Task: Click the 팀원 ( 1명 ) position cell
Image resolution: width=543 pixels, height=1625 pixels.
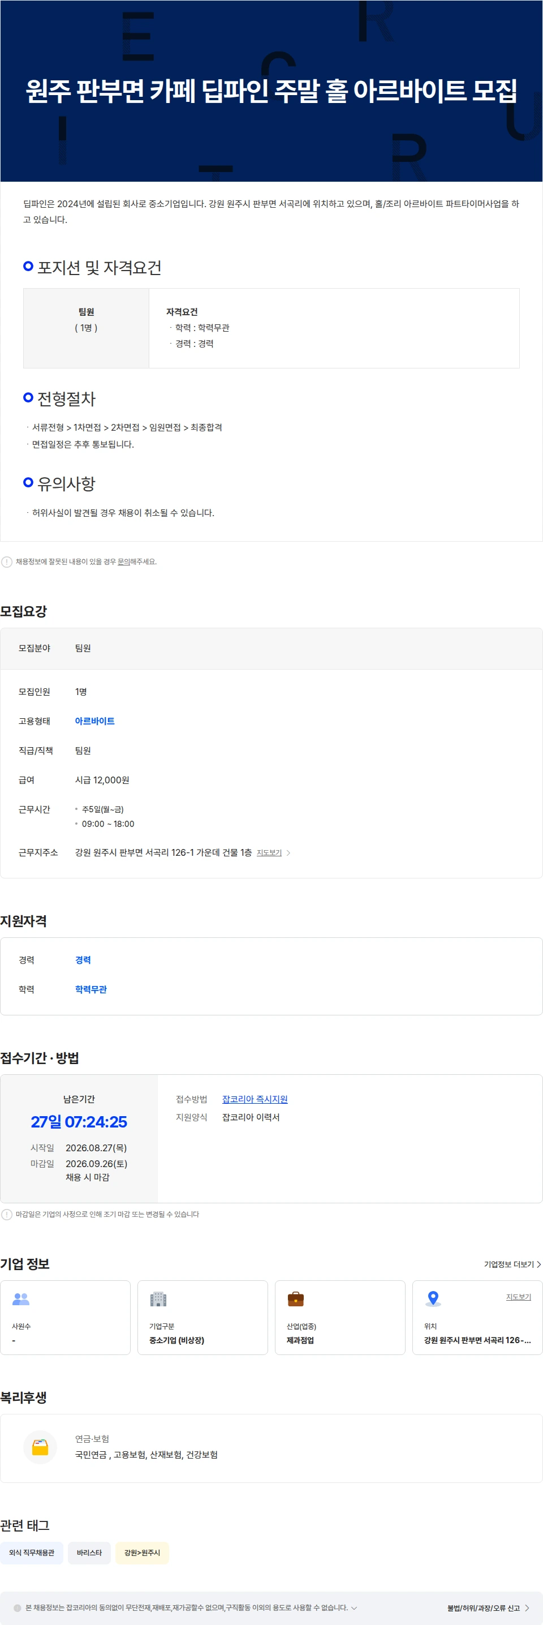Action: click(86, 328)
